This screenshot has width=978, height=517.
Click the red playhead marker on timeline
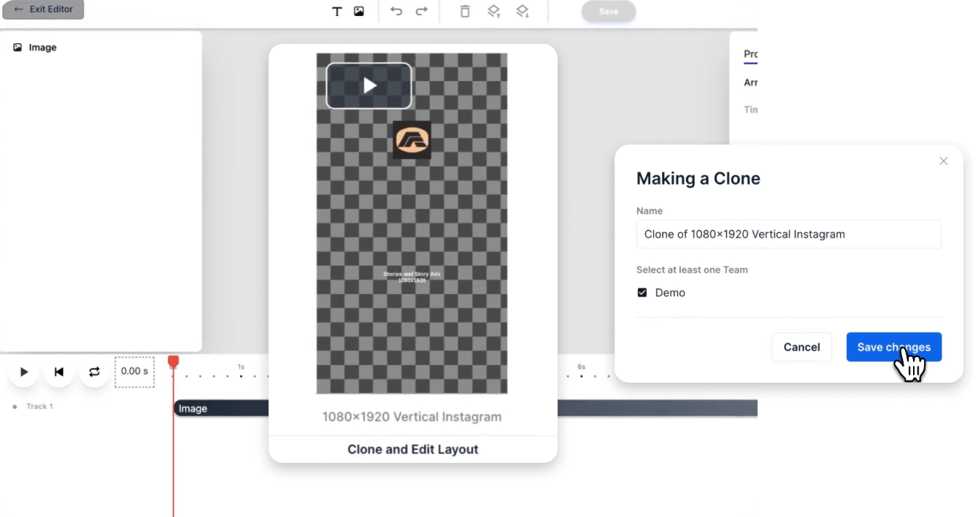click(x=173, y=361)
